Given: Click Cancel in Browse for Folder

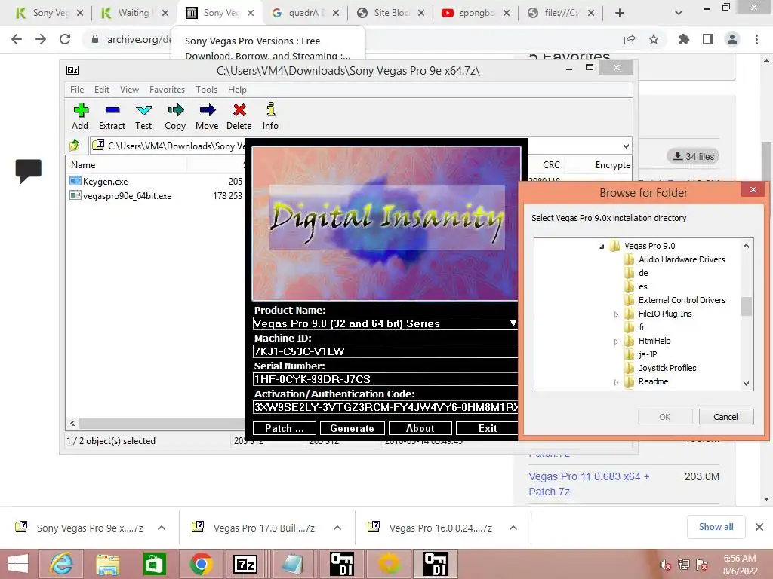Looking at the screenshot, I should [725, 416].
